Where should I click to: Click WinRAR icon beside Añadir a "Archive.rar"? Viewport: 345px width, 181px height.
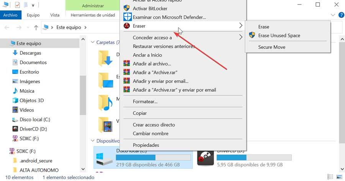(x=127, y=72)
